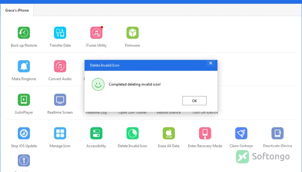The width and height of the screenshot is (302, 172).
Task: Click the Turn Off iDevice label
Action: point(205,112)
